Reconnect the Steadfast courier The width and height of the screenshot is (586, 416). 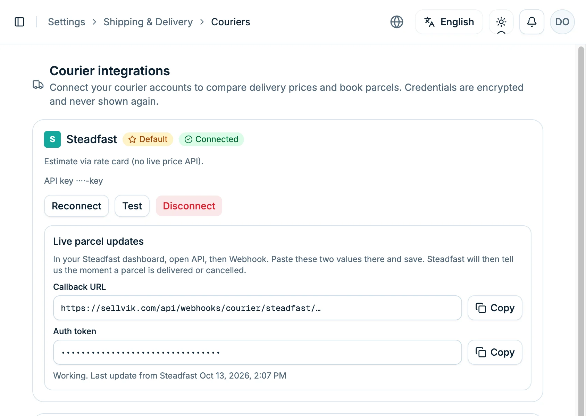tap(76, 206)
